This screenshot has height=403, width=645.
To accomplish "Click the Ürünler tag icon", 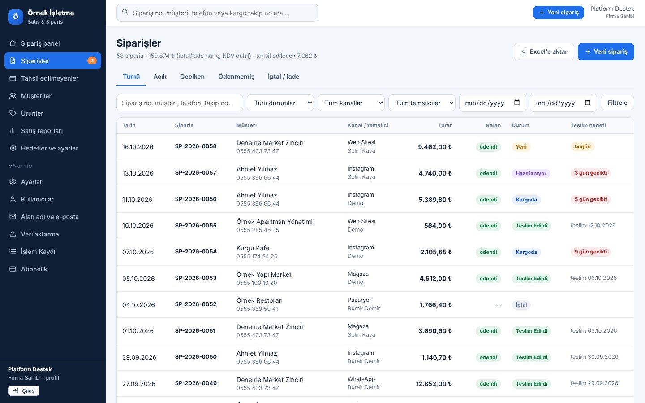I will tap(13, 113).
